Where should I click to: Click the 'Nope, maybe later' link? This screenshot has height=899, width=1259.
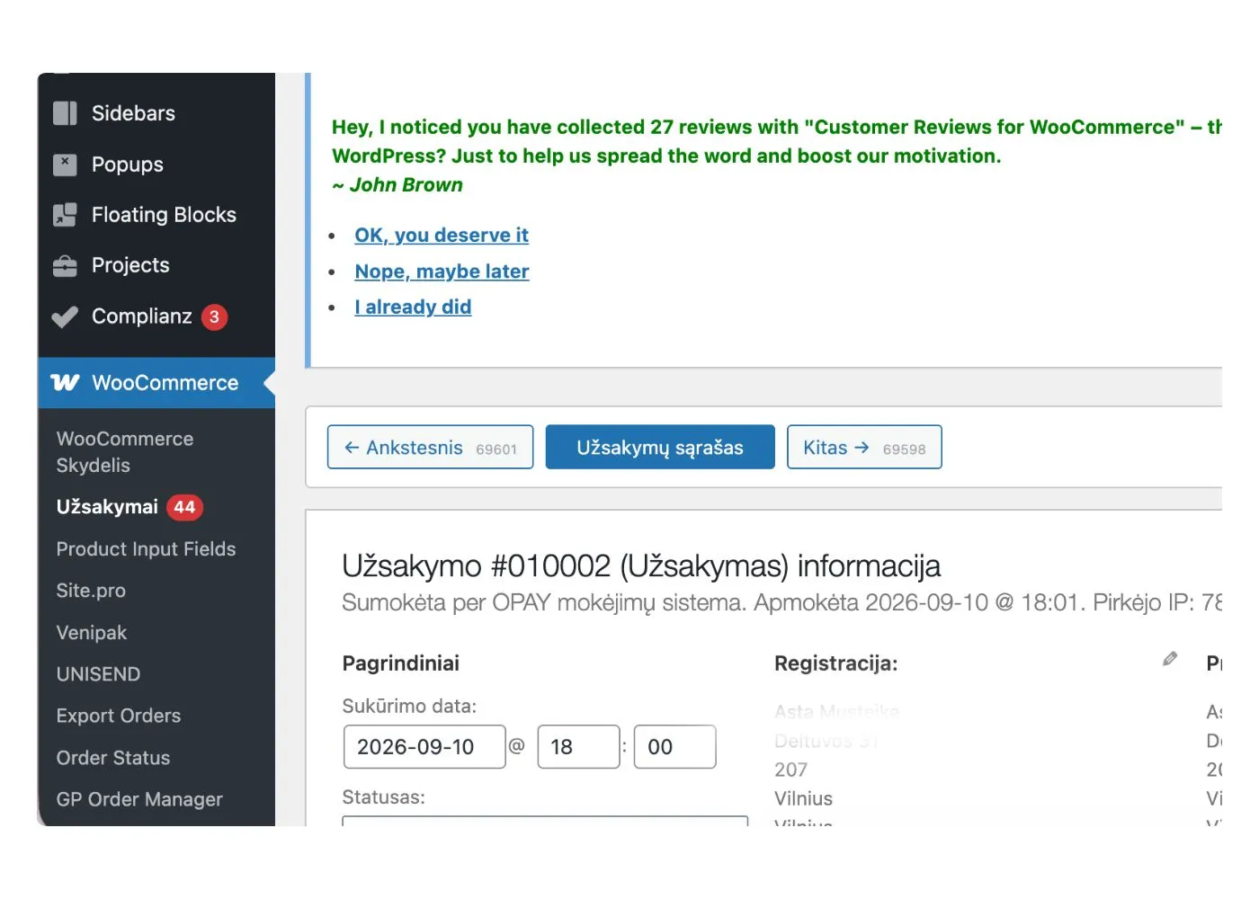(442, 271)
